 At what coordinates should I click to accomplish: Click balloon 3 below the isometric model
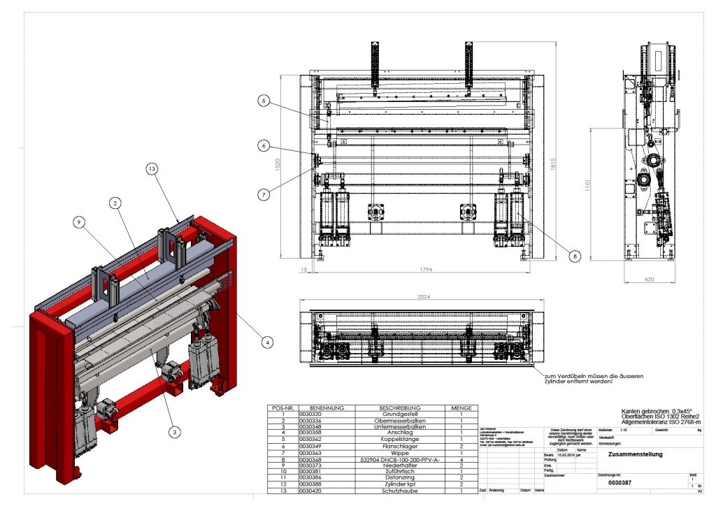point(173,433)
